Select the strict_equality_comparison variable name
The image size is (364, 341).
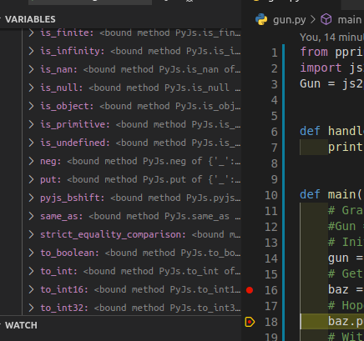113,235
